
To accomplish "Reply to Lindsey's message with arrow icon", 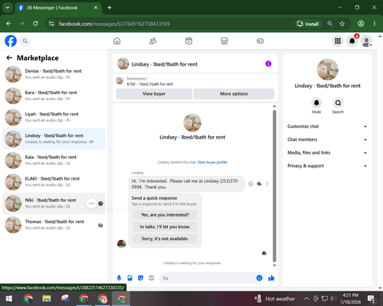I will click(x=259, y=184).
